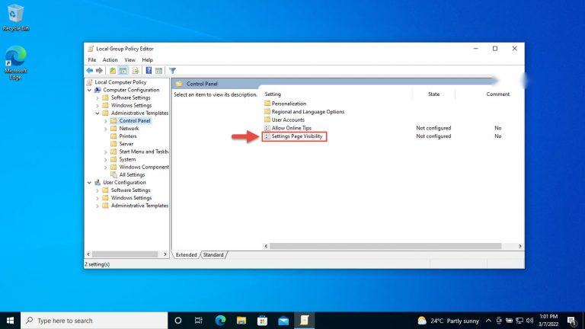This screenshot has width=585, height=329.
Task: Switch to the Standard tab
Action: [x=213, y=255]
